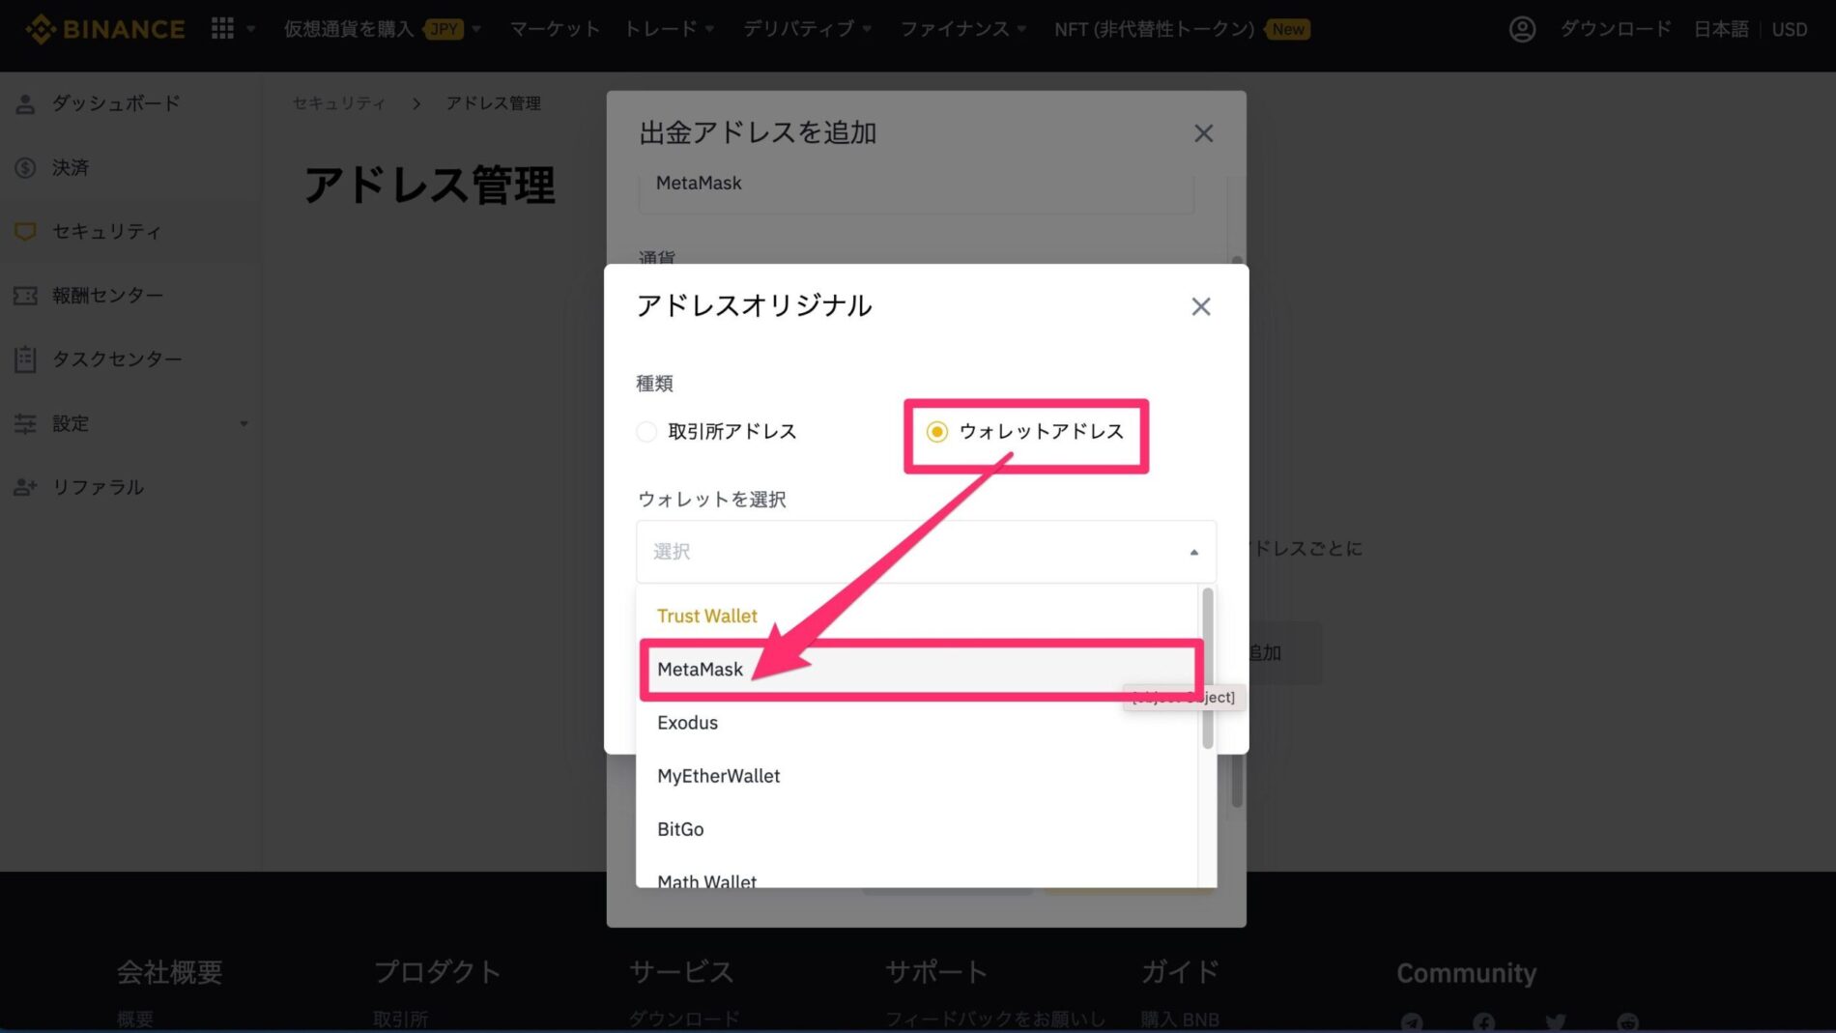
Task: Choose Exodus from the wallet list
Action: (x=916, y=722)
